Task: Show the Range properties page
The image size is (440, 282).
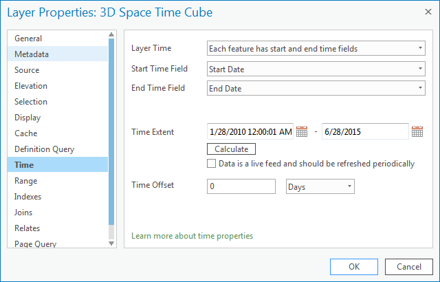Action: tap(26, 181)
